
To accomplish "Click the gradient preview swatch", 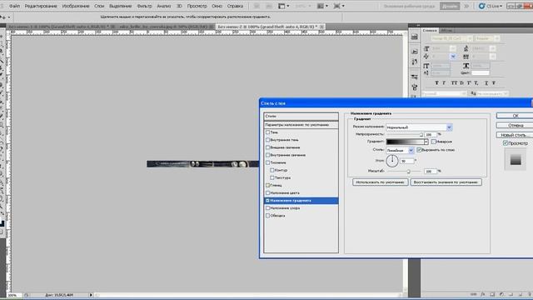I will point(405,142).
